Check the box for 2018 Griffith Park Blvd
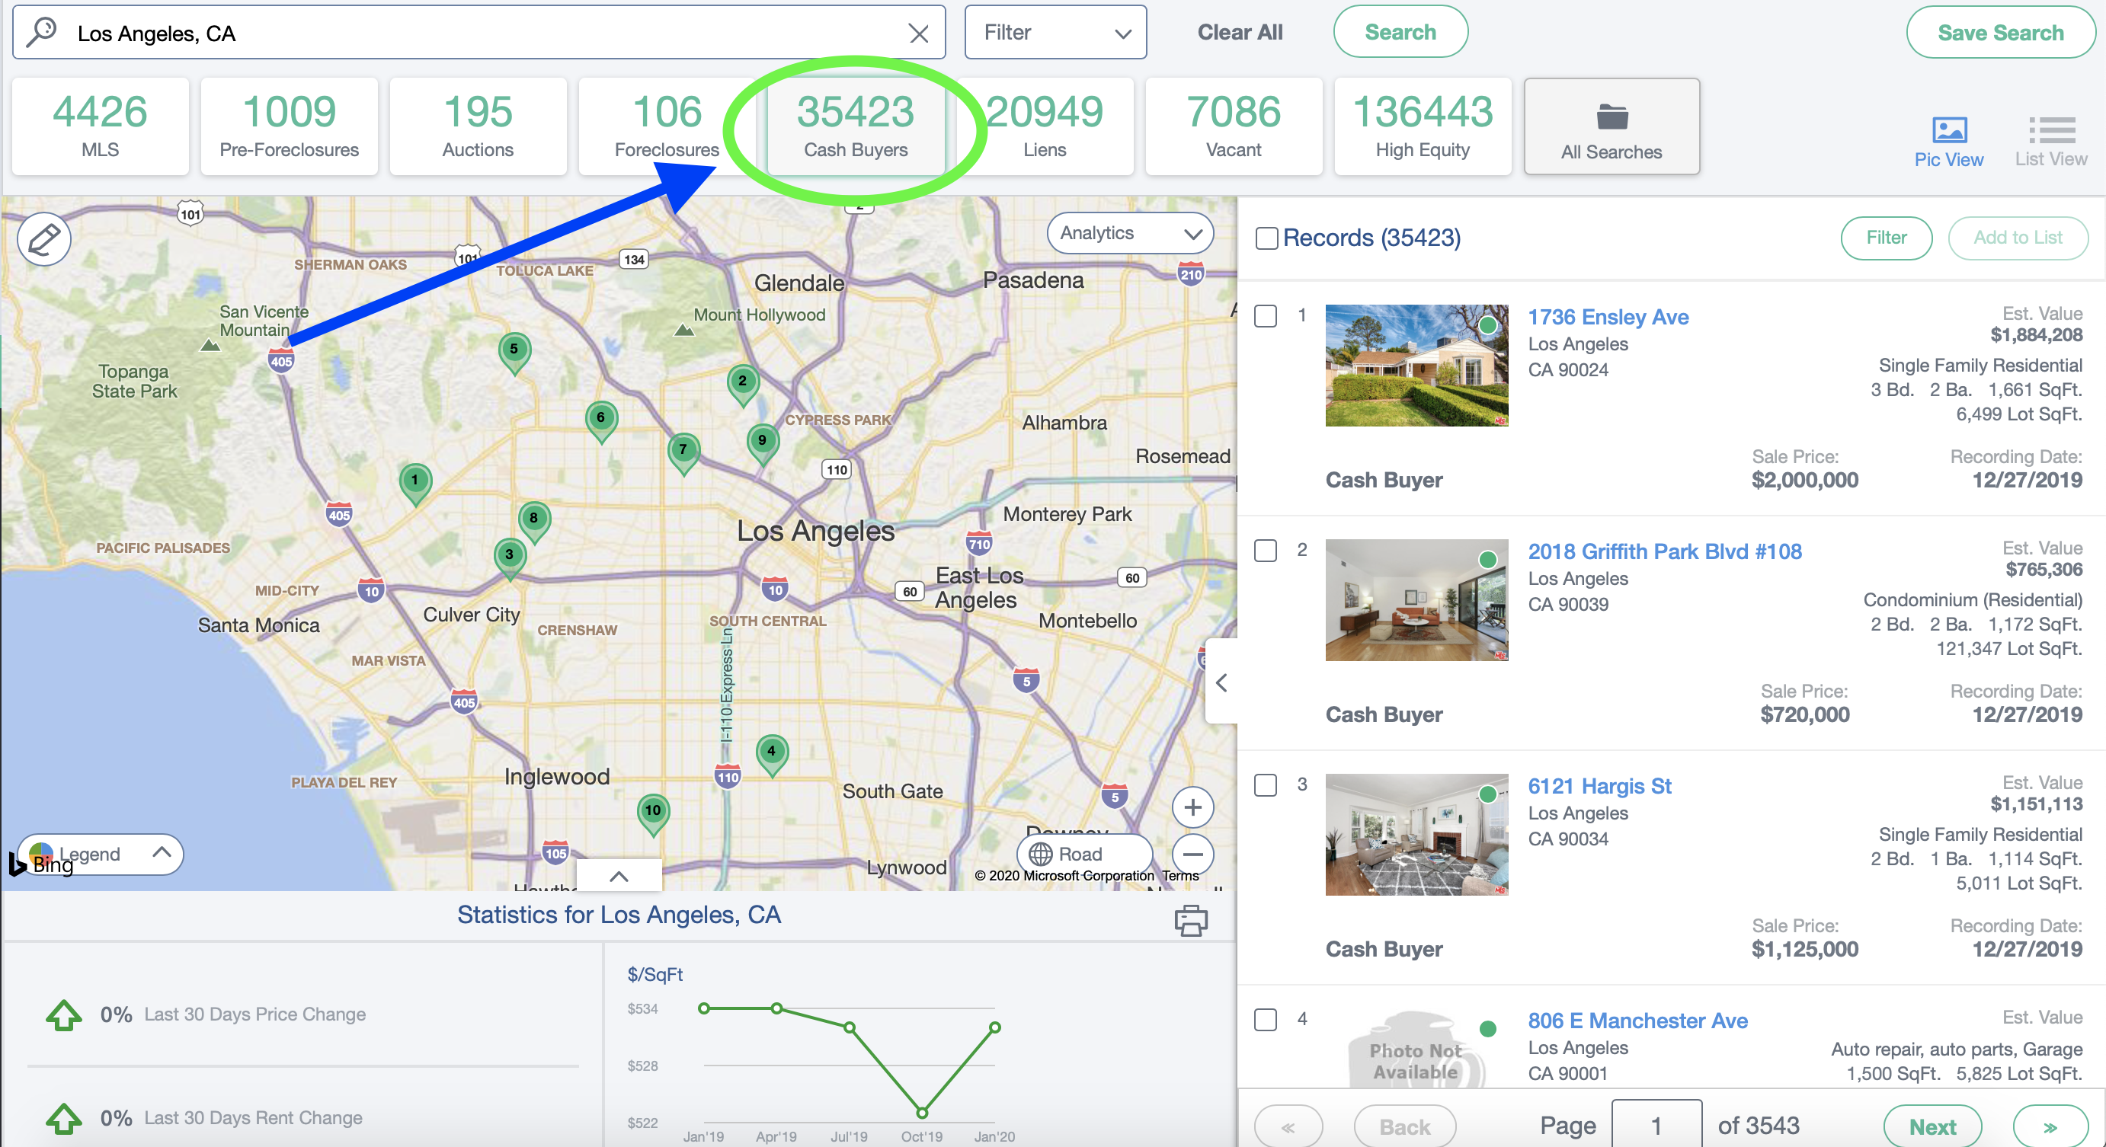Screen dimensions: 2106x1147 pyautogui.click(x=1265, y=551)
